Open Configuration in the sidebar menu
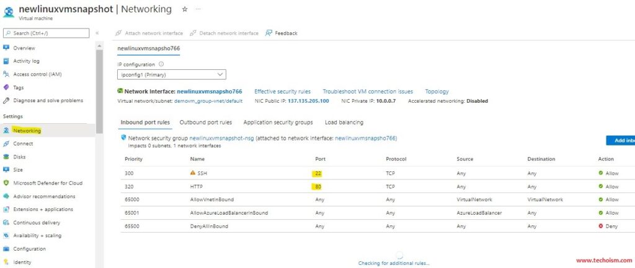Screen dimensions: 635x268 (29, 249)
